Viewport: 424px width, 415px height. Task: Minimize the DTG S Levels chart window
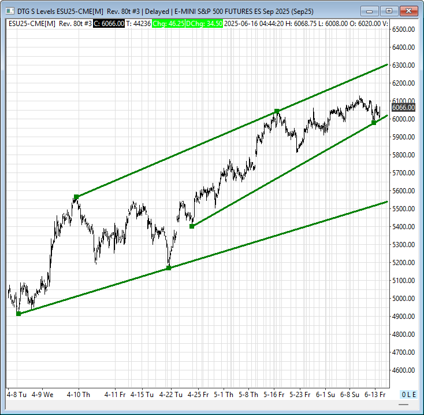pyautogui.click(x=369, y=11)
